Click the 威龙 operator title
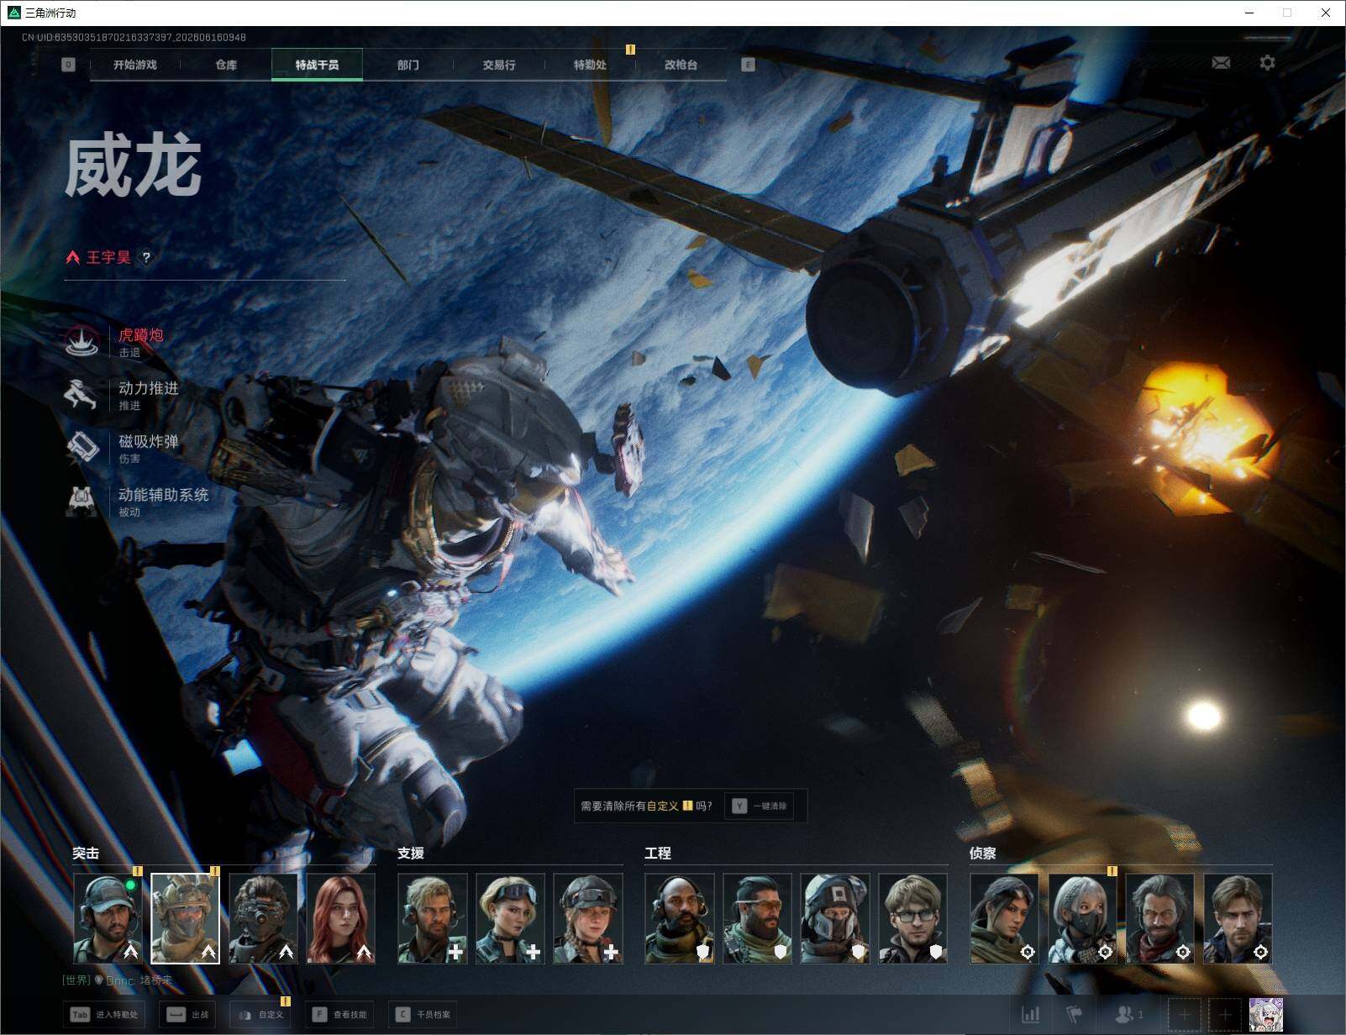Image resolution: width=1346 pixels, height=1035 pixels. coord(133,166)
